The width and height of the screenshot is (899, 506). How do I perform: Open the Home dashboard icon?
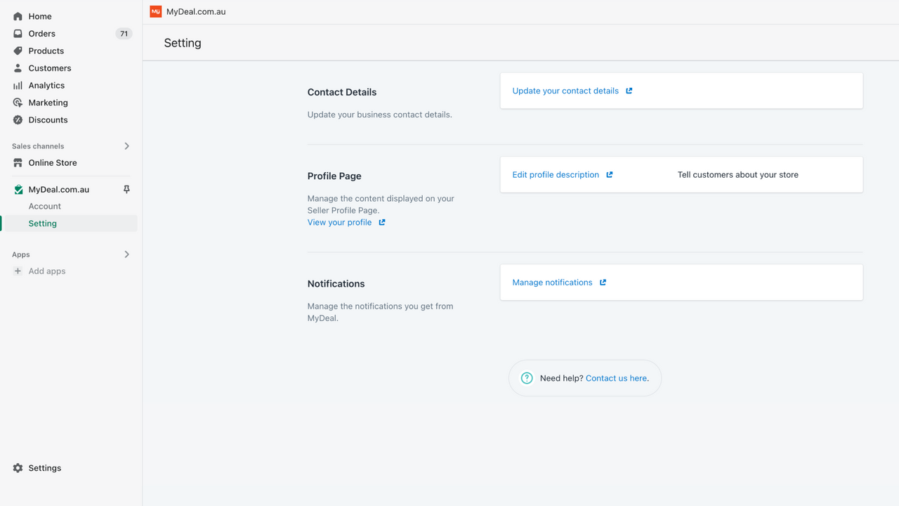17,15
